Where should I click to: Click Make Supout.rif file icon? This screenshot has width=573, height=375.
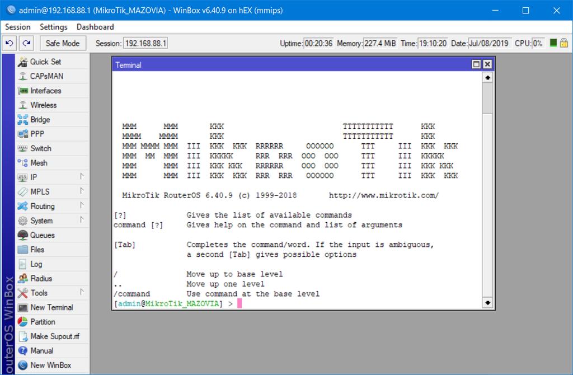(22, 336)
